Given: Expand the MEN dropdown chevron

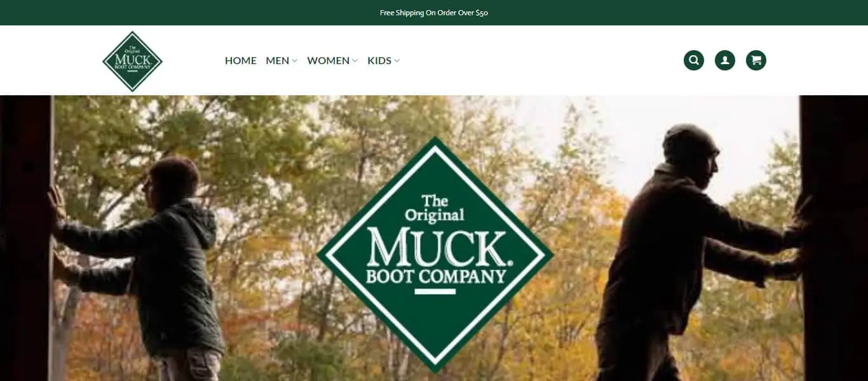Looking at the screenshot, I should [x=294, y=61].
